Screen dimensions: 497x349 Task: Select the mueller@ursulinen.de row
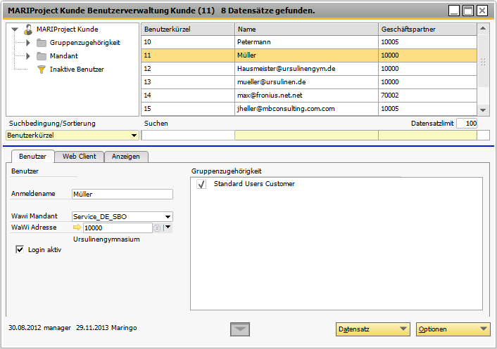click(309, 82)
